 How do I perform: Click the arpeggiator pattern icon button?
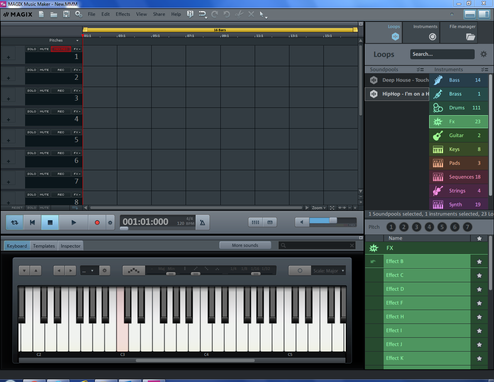(x=134, y=271)
